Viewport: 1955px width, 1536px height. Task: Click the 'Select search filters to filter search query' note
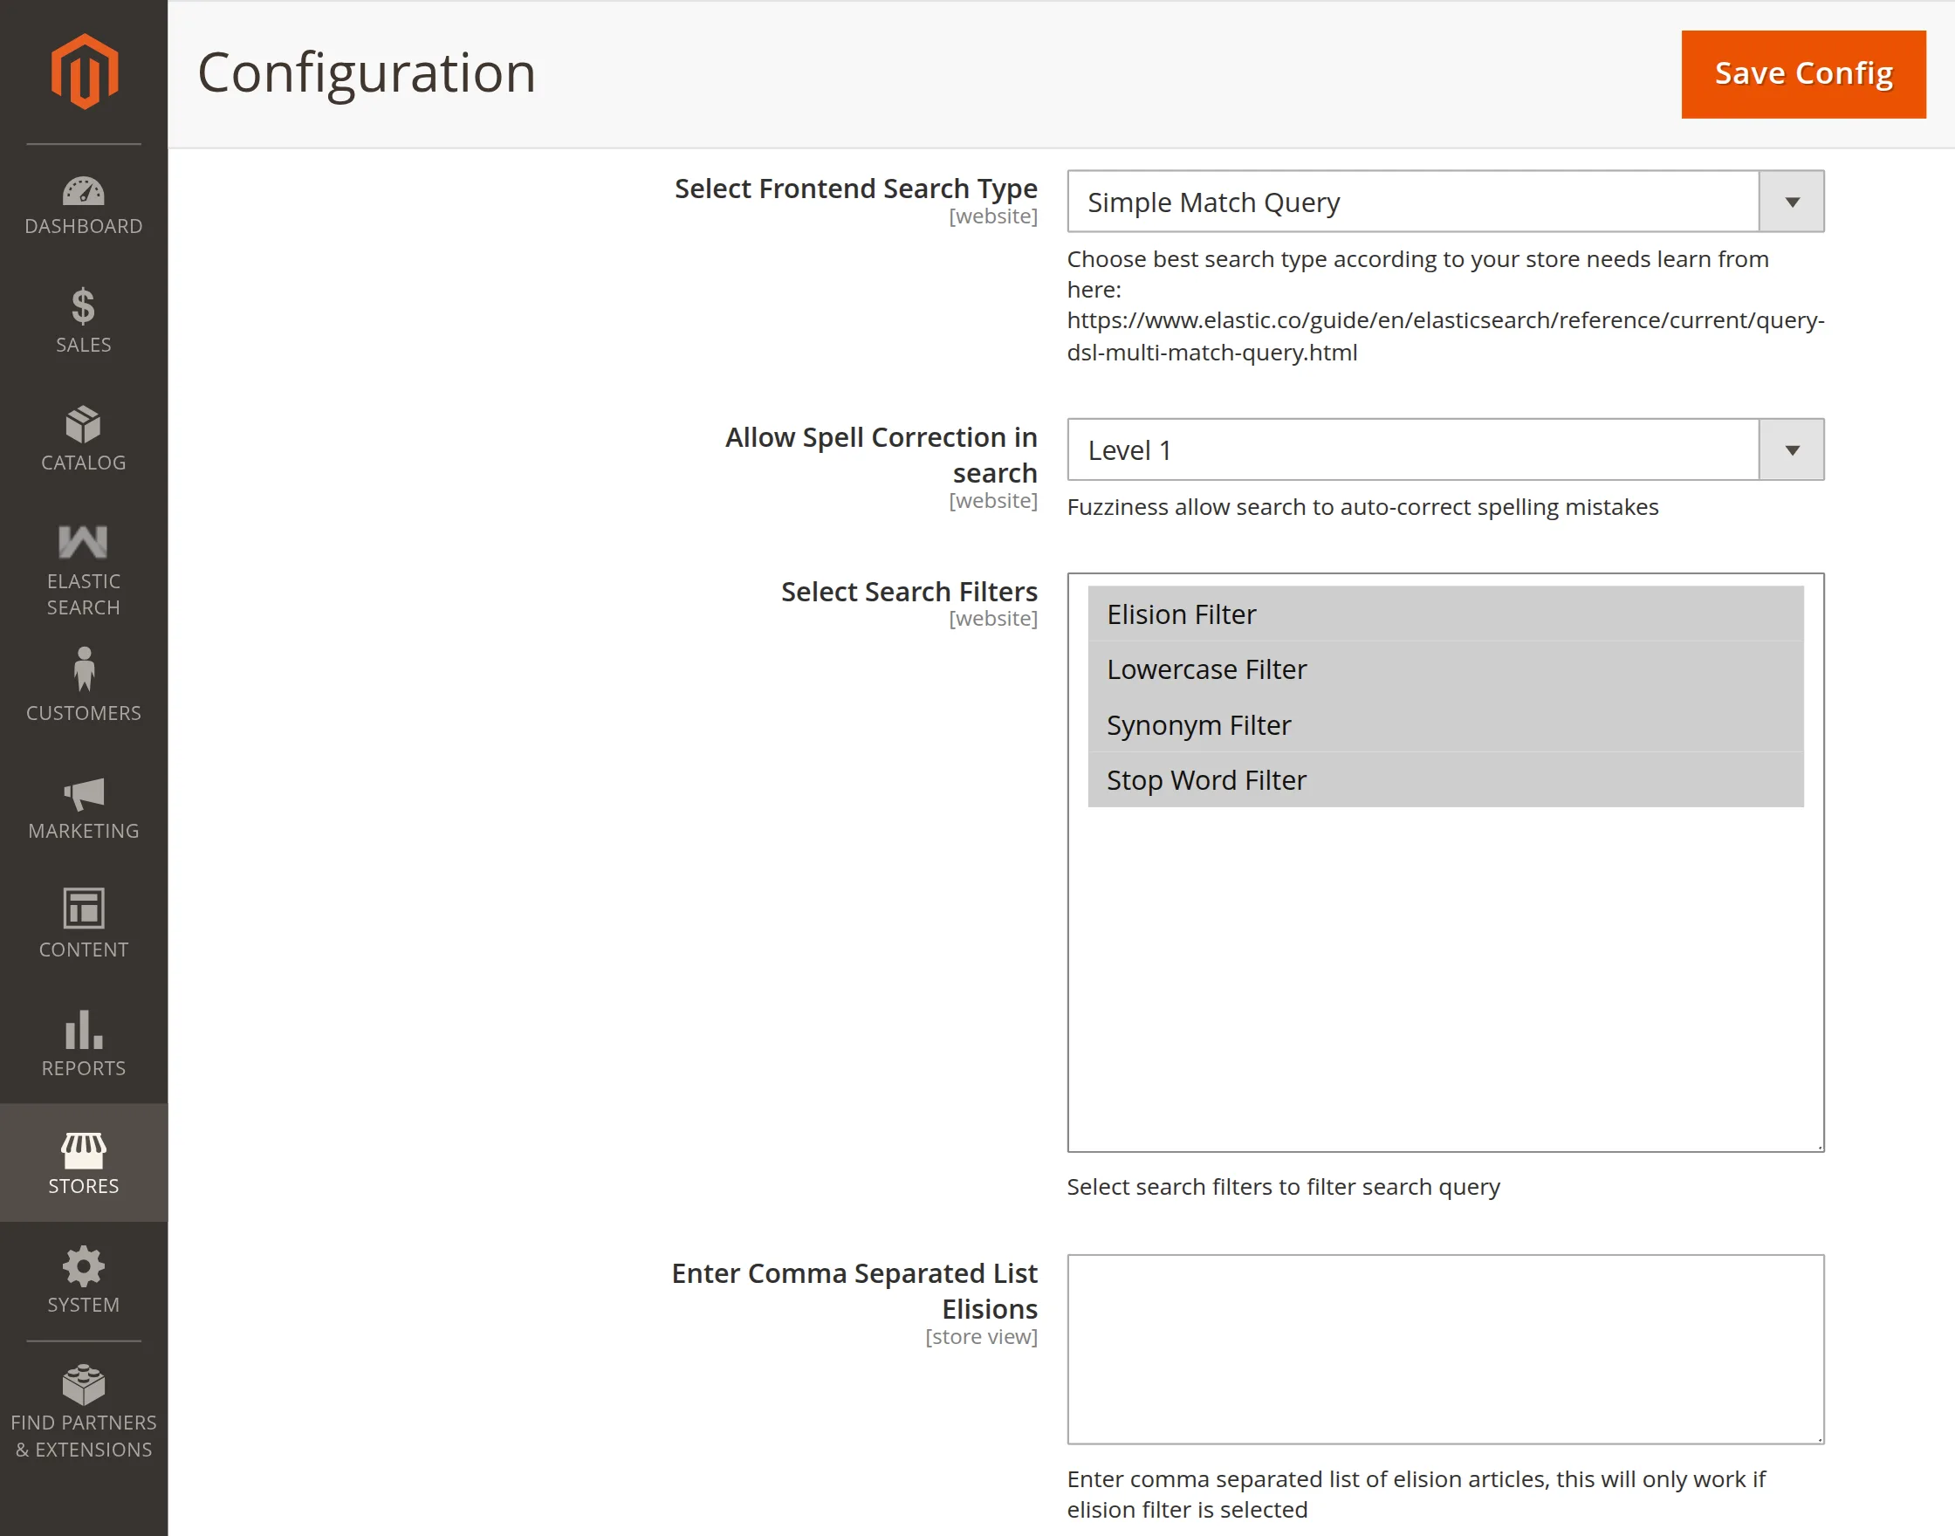tap(1283, 1187)
